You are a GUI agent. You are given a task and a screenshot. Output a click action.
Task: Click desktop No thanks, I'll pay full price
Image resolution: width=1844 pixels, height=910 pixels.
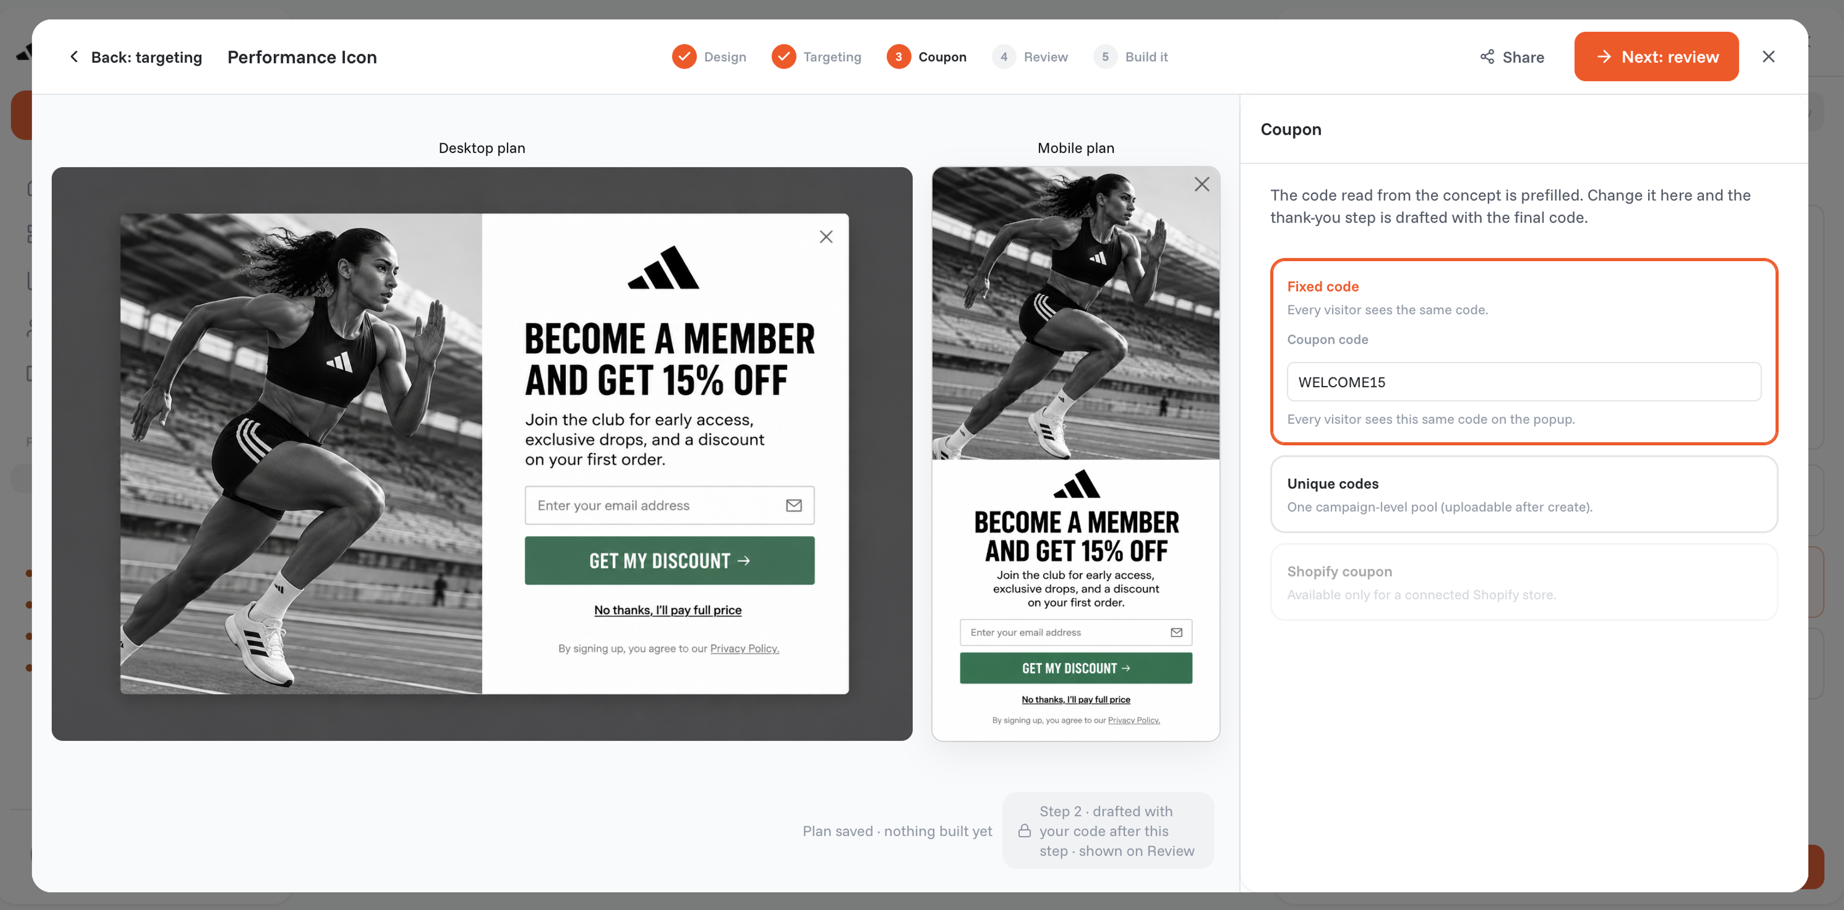668,610
